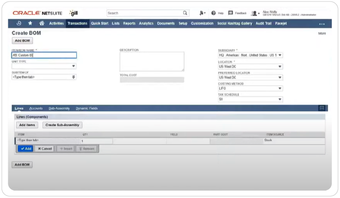Open the user profile avatar menu
The image size is (340, 198).
click(x=255, y=14)
